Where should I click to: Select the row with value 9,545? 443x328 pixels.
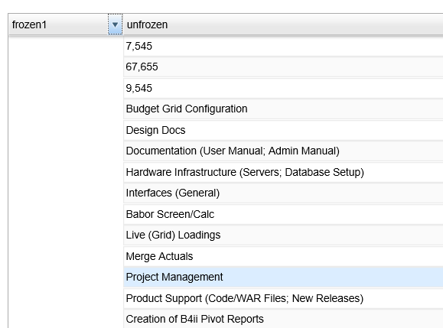[x=283, y=89]
